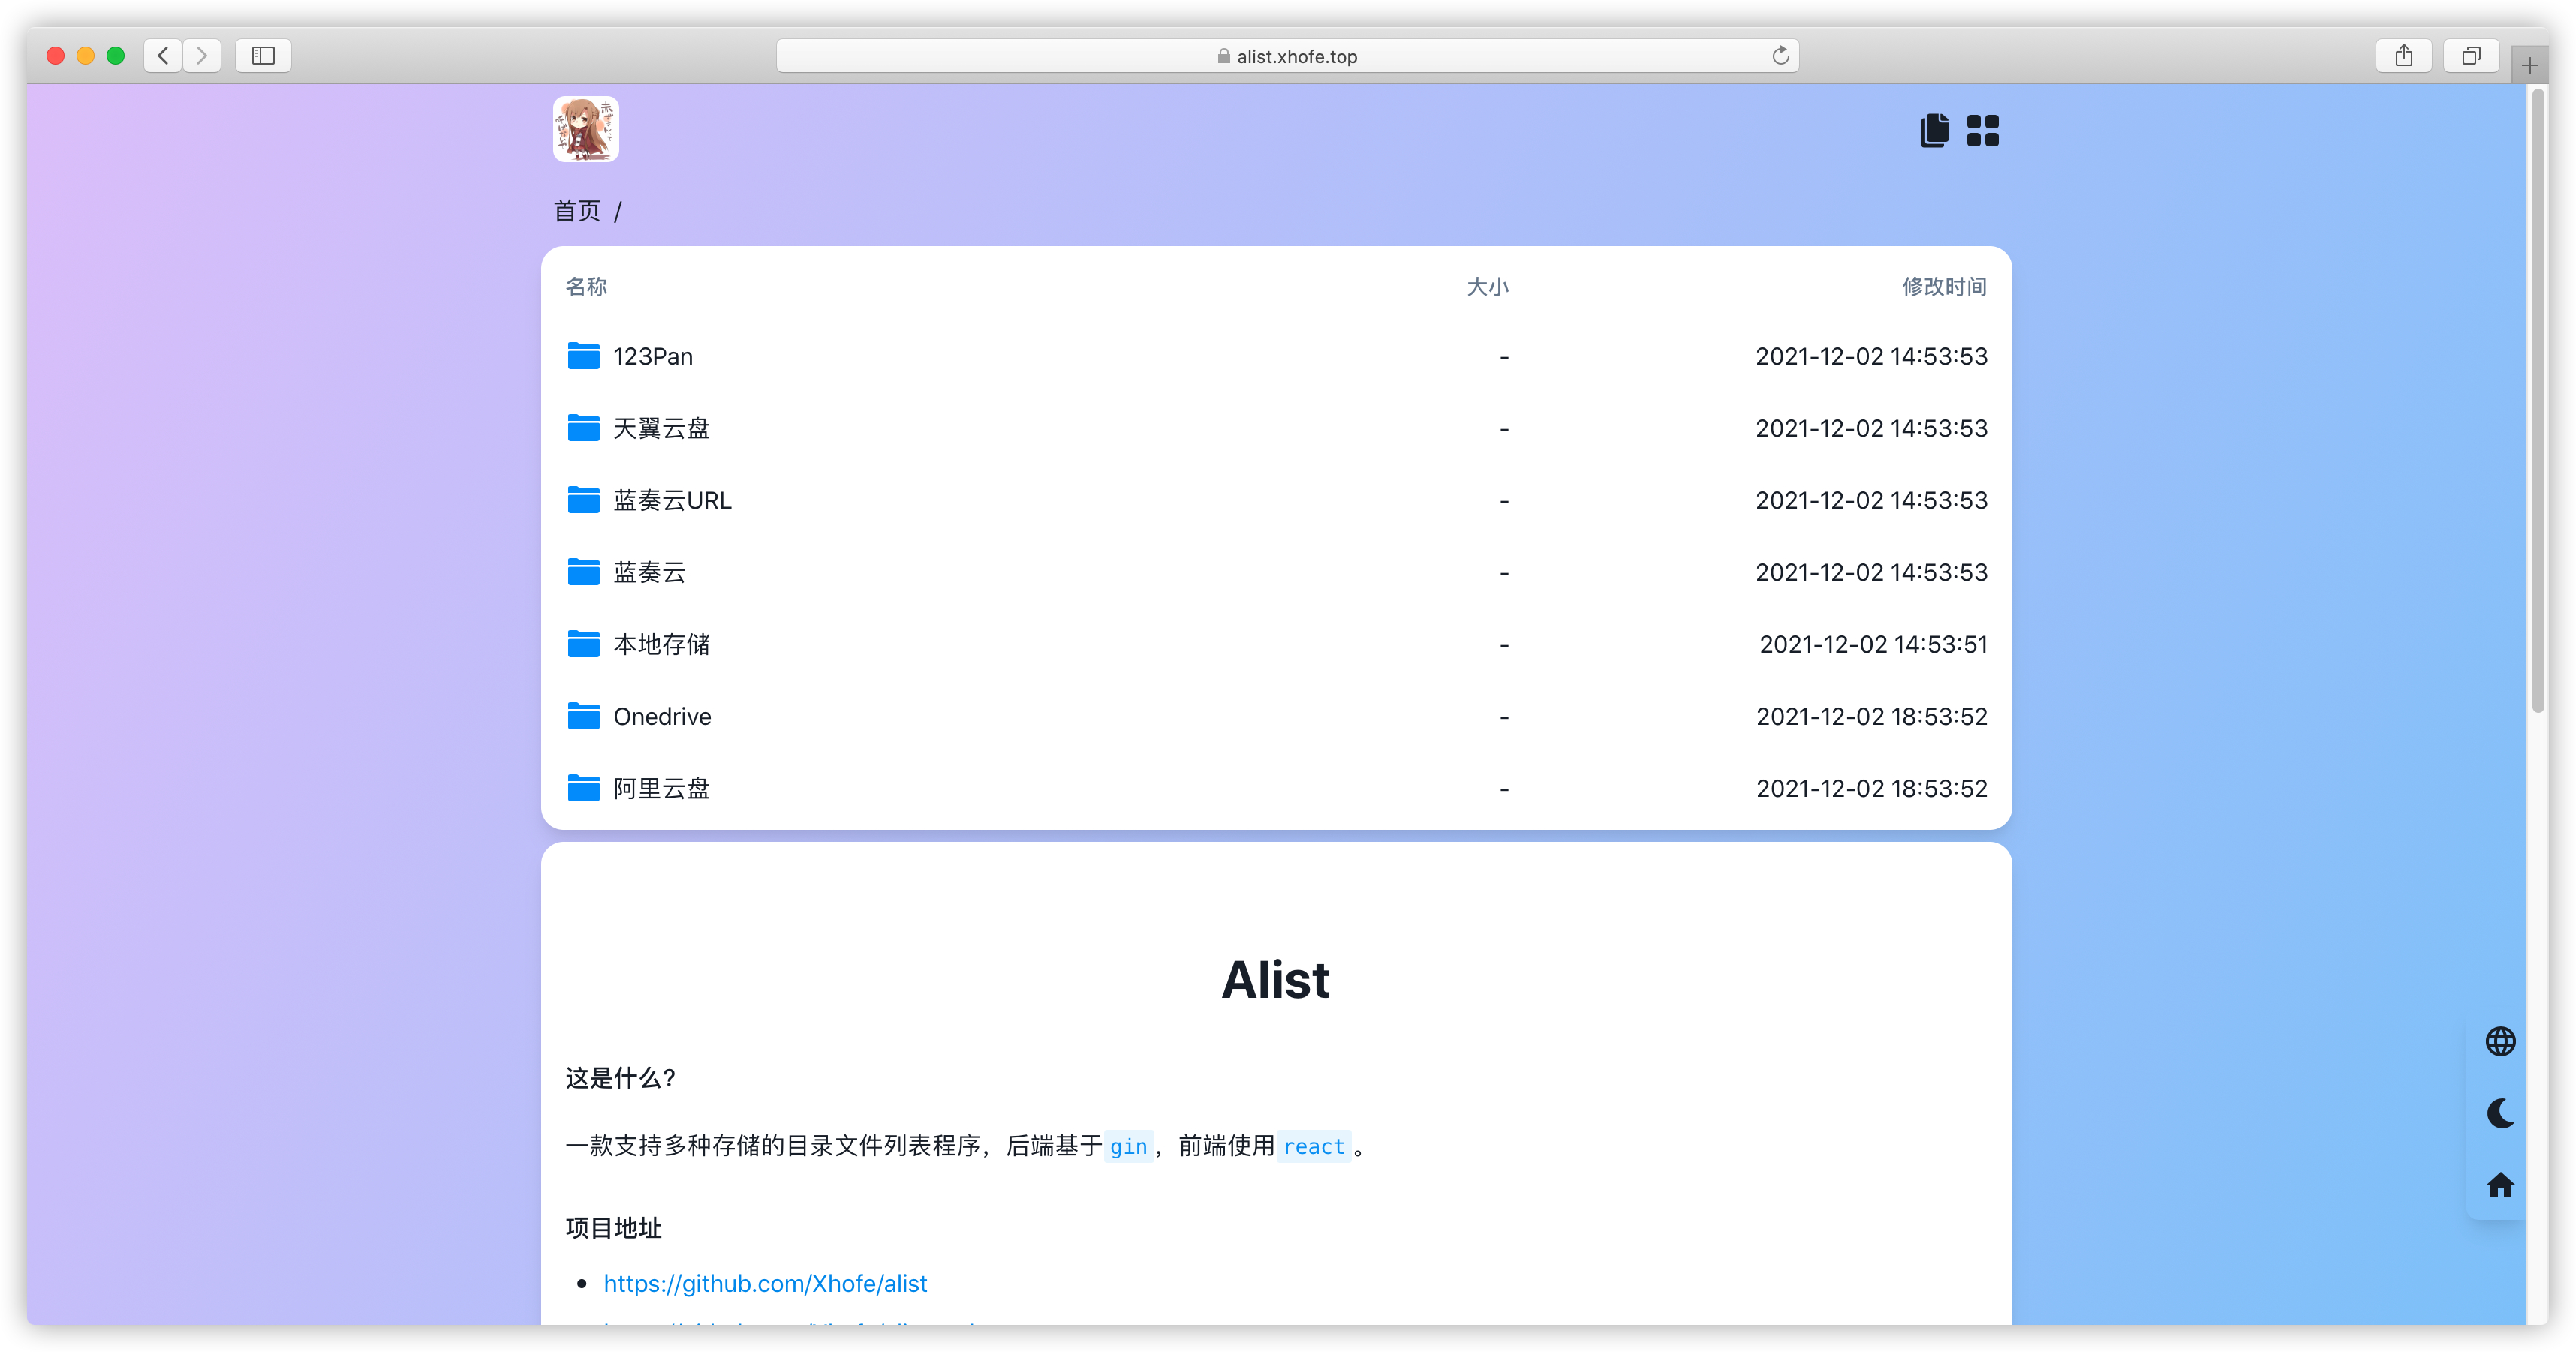The image size is (2576, 1352).
Task: Open the 123Pan folder
Action: [652, 356]
